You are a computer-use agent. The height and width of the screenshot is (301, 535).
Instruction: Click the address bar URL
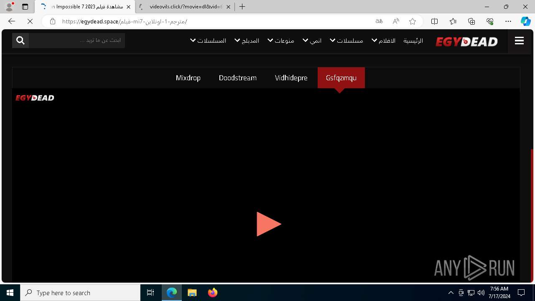[x=125, y=21]
